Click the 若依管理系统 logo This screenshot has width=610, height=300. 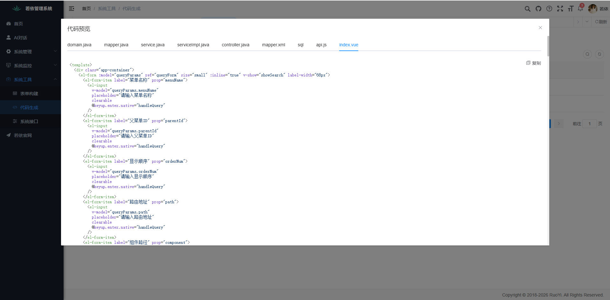32,9
